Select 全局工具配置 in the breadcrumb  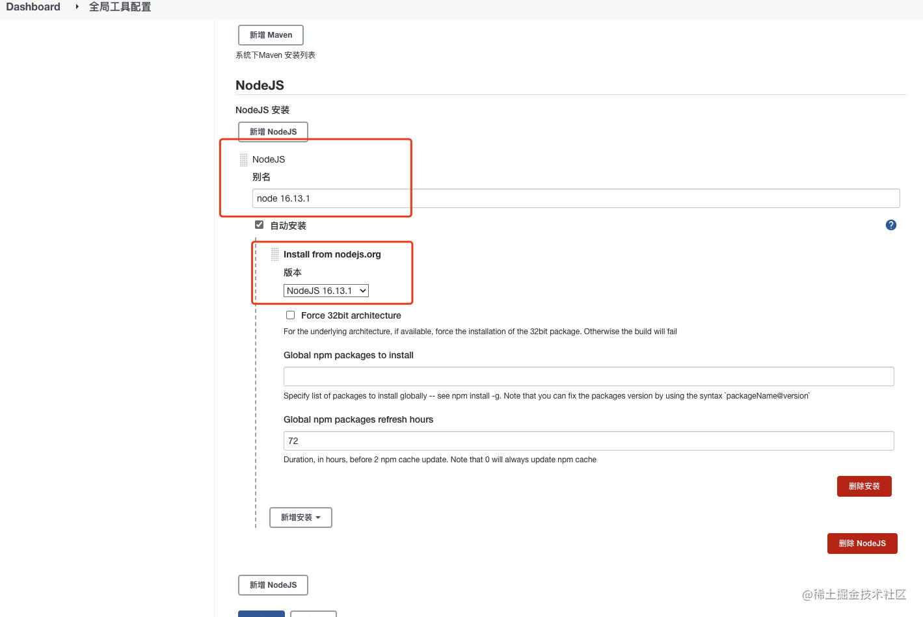pos(120,7)
